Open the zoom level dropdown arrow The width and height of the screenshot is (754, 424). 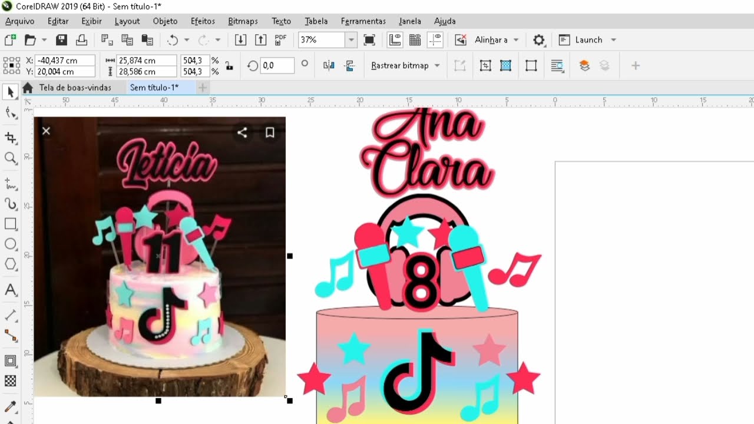pyautogui.click(x=351, y=40)
